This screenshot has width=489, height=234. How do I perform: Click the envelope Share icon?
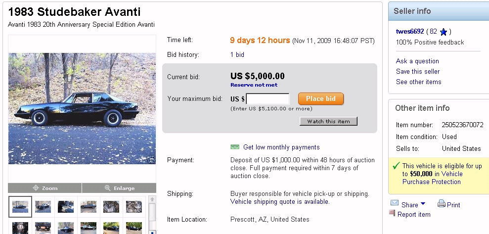tap(395, 203)
